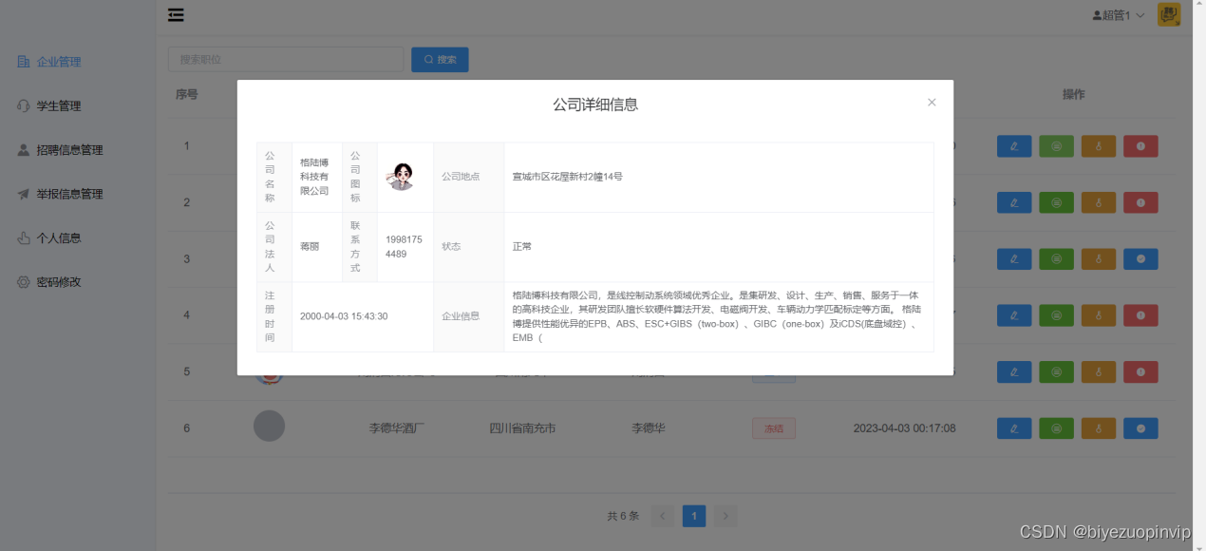1206x551 pixels.
Task: Go to next page with right chevron
Action: click(x=725, y=517)
